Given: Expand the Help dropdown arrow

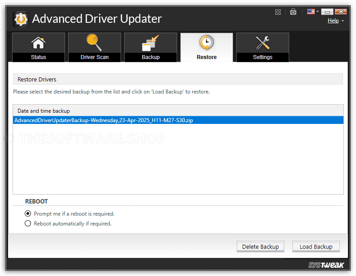Looking at the screenshot, I should (343, 21).
